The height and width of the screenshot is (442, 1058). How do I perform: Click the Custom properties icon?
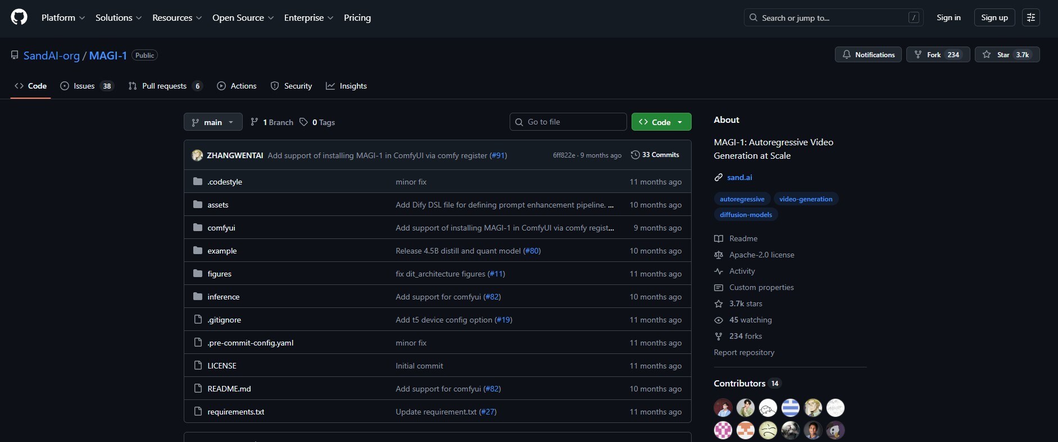719,287
